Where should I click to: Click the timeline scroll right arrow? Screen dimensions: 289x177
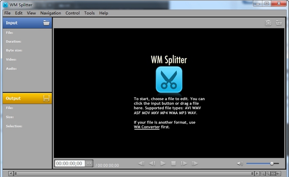click(x=257, y=173)
